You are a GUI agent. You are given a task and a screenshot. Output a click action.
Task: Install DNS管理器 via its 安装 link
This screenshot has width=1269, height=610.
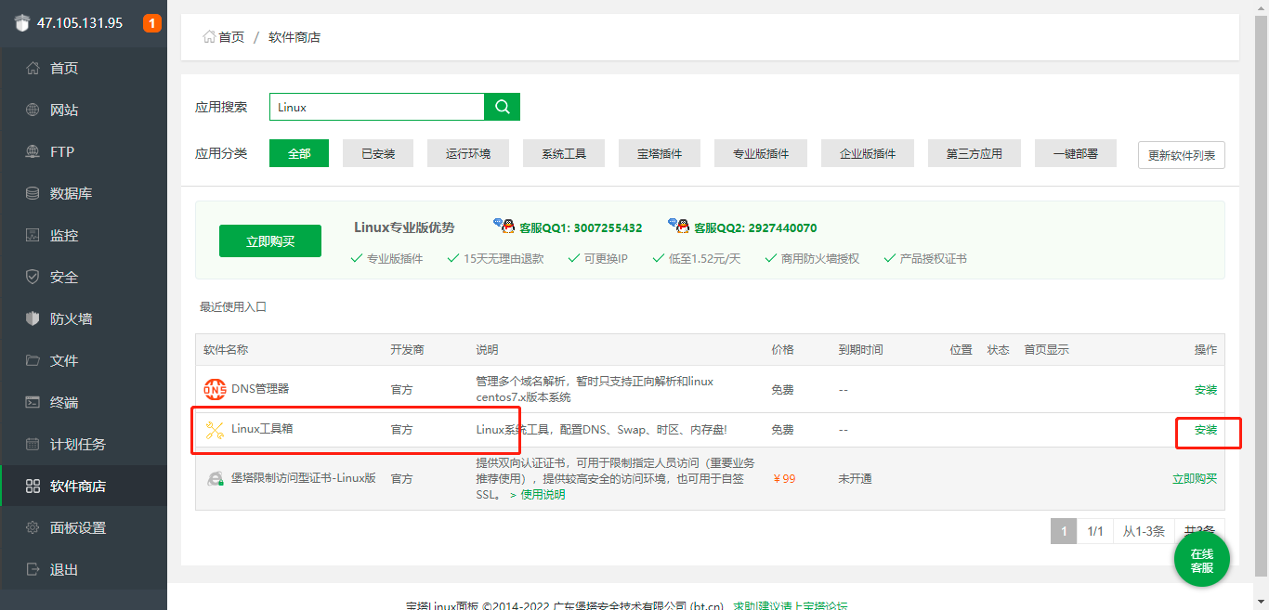coord(1206,390)
